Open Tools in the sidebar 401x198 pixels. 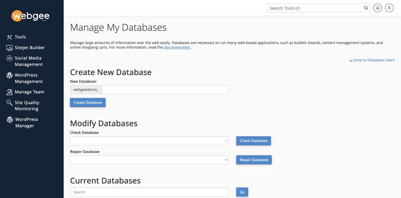[x=20, y=37]
